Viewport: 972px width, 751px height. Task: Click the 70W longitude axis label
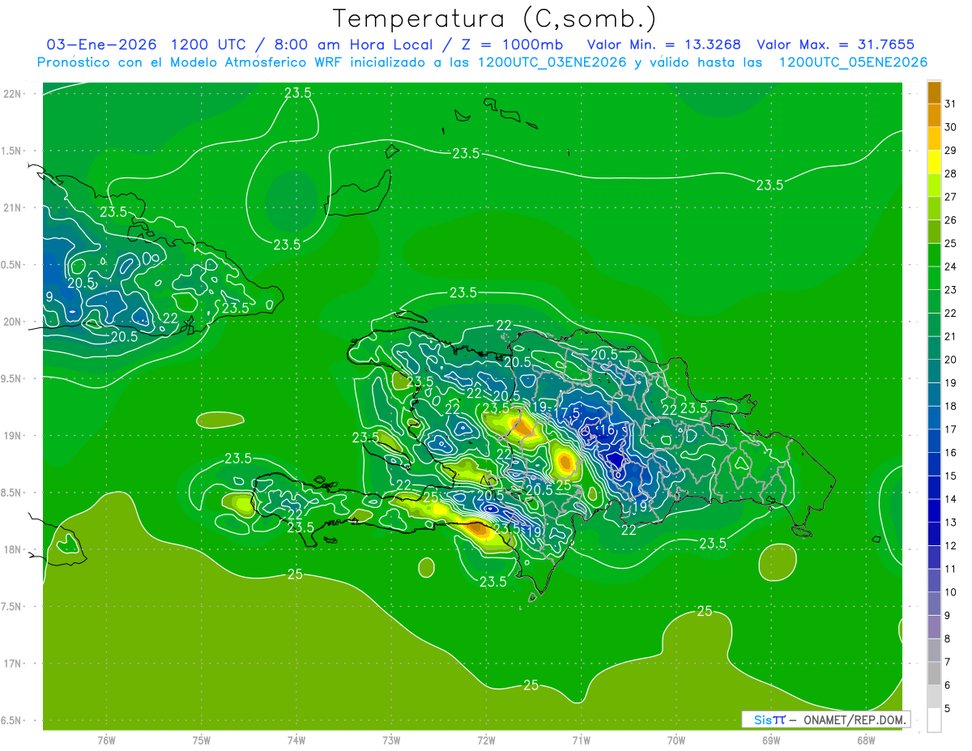pyautogui.click(x=676, y=740)
